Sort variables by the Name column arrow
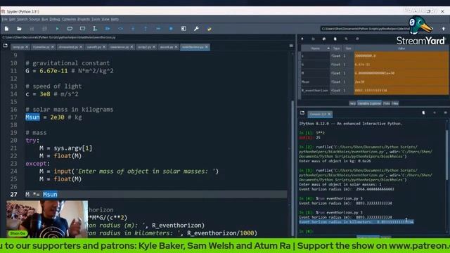The width and height of the screenshot is (450, 253). (328, 48)
